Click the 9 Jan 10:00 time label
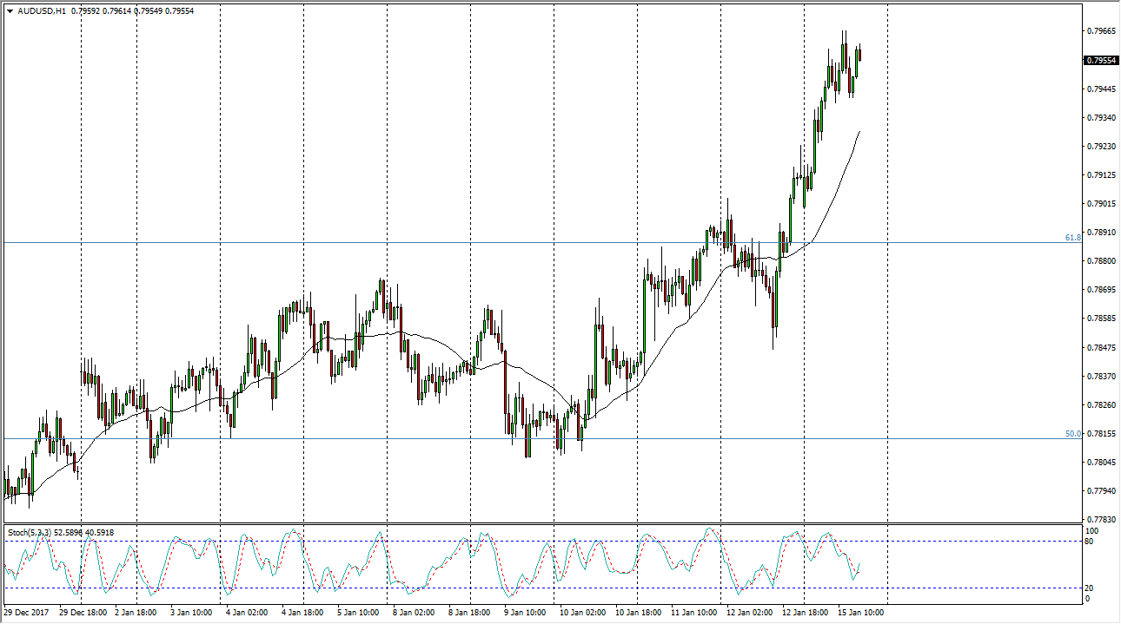The width and height of the screenshot is (1121, 624). coord(527,613)
